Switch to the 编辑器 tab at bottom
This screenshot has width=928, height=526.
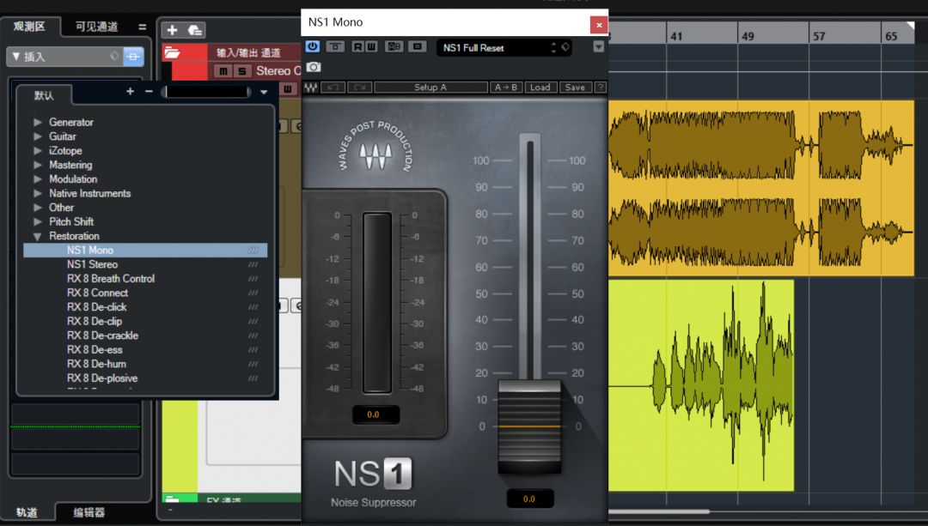click(89, 511)
